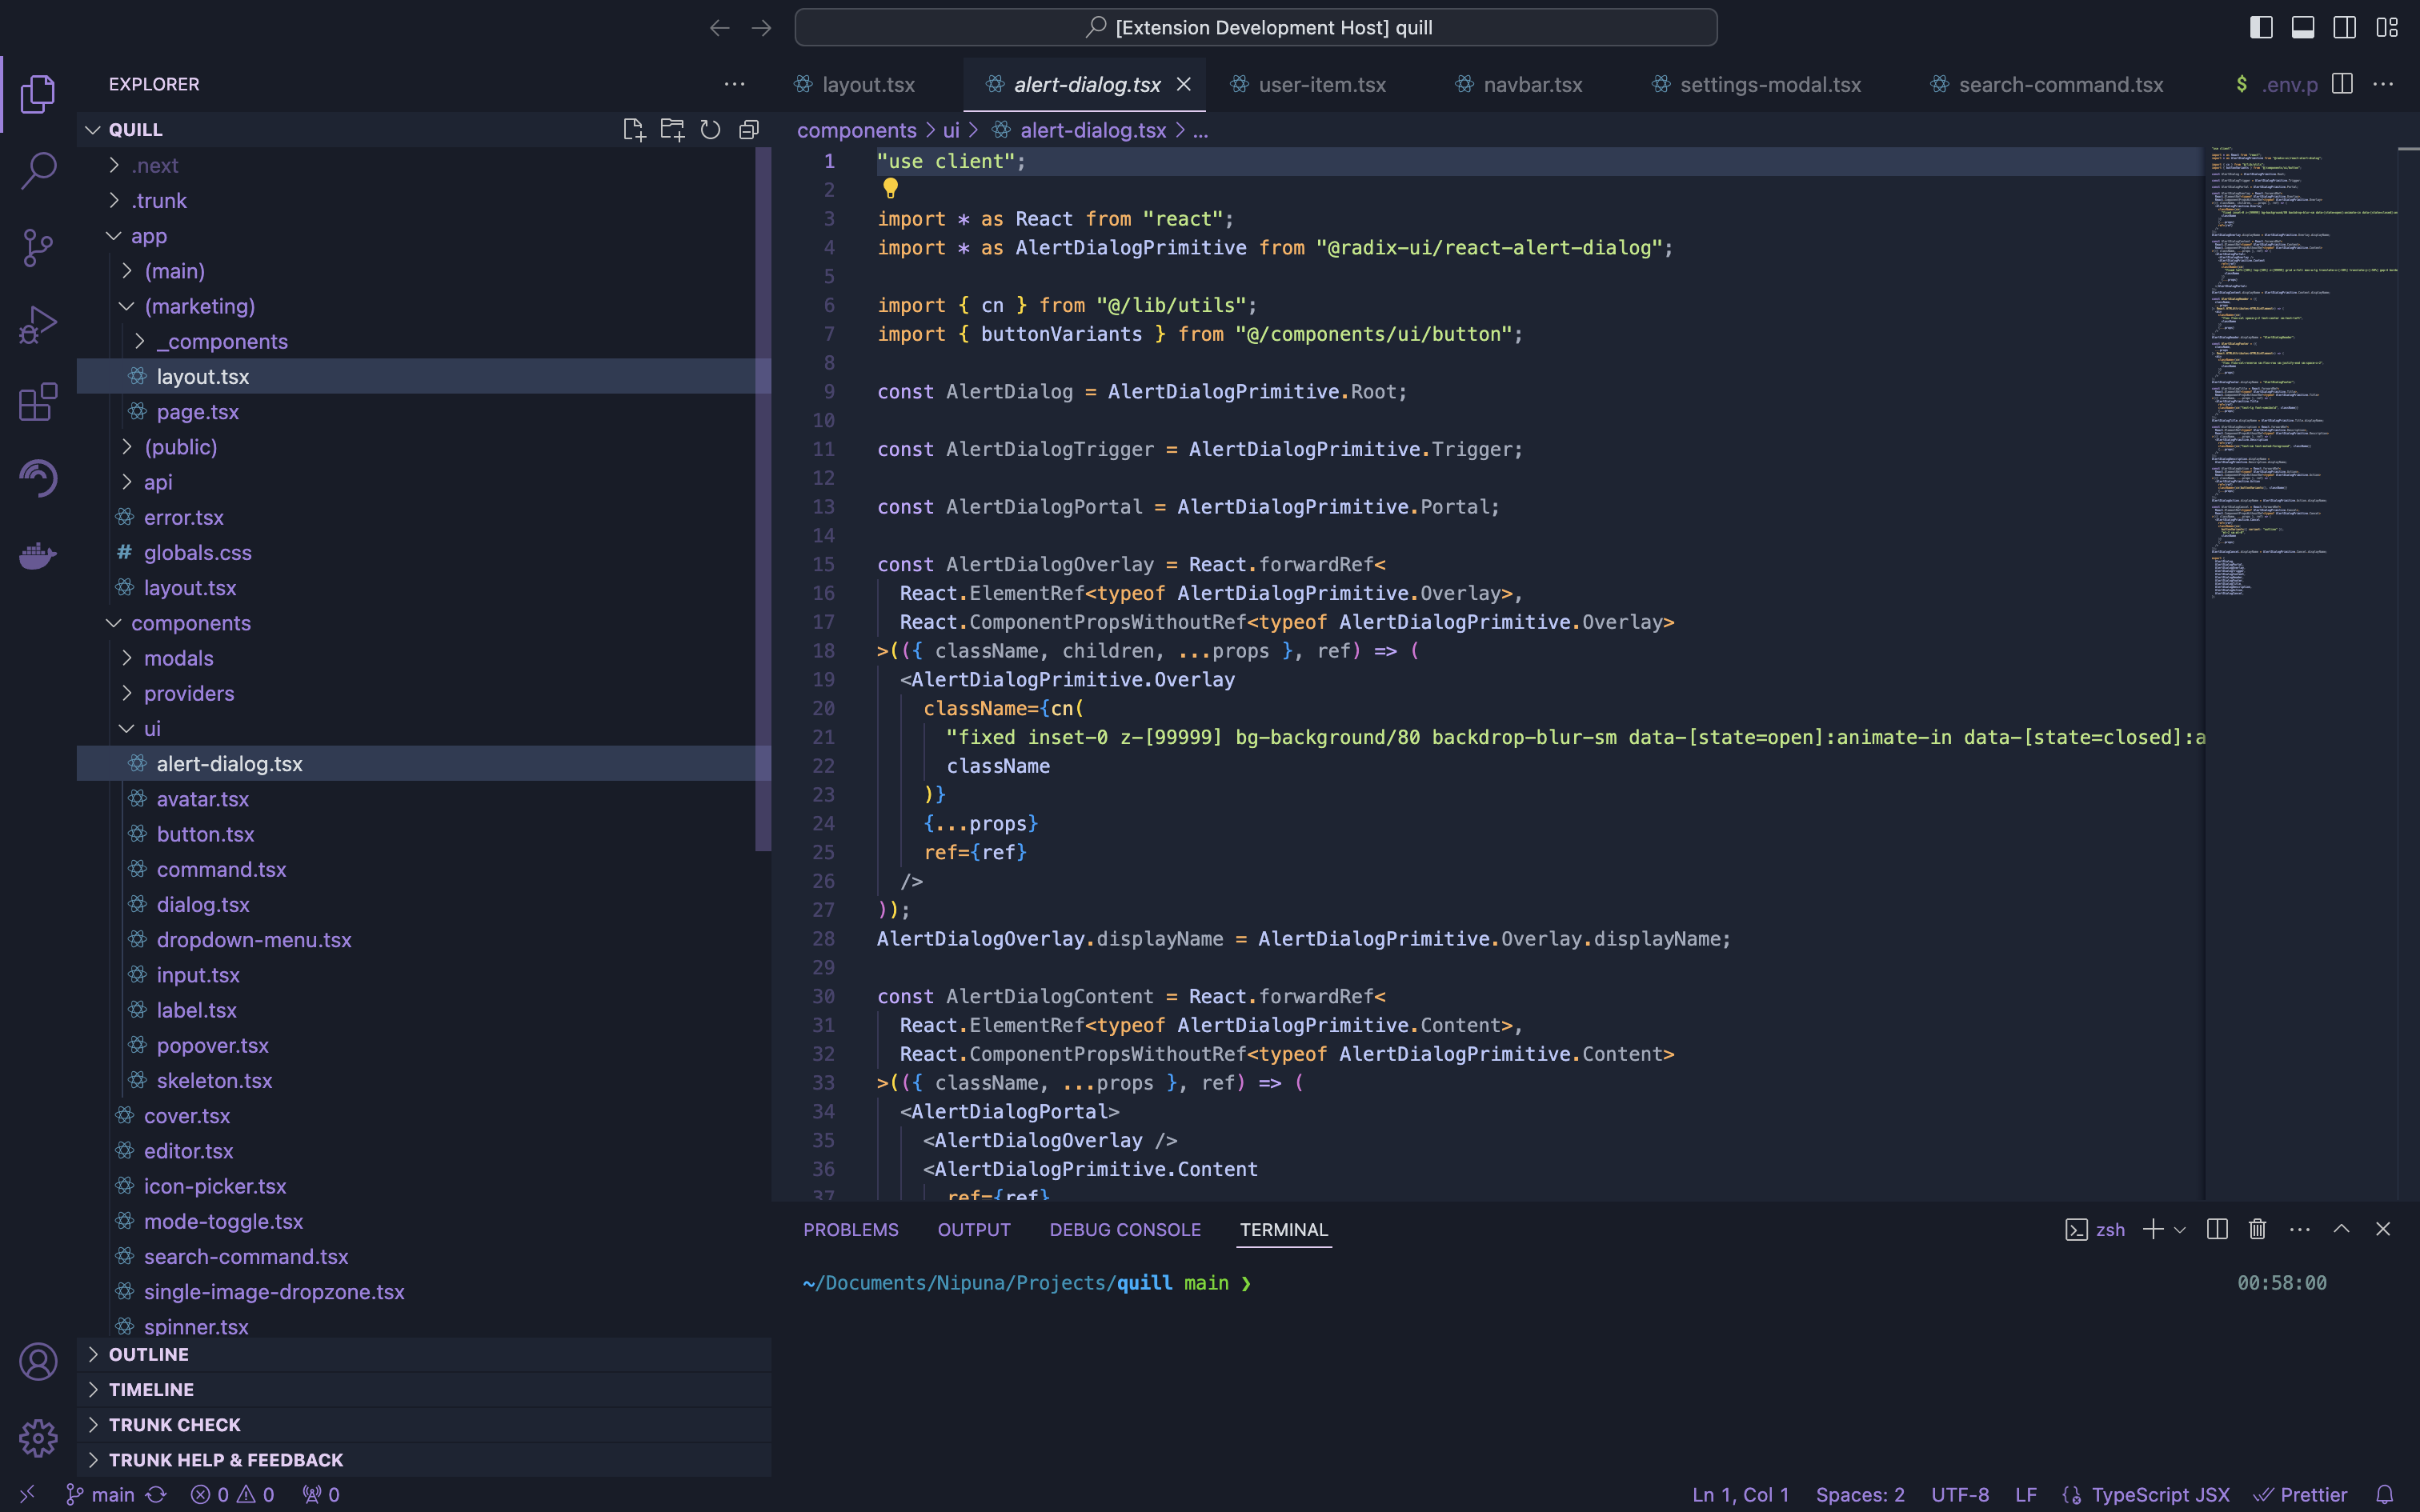This screenshot has height=1512, width=2420.
Task: Open the PROBLEMS panel tab
Action: [851, 1229]
